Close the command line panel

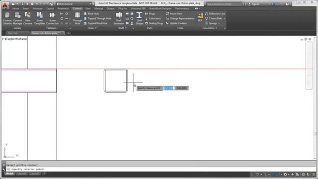(x=3, y=165)
